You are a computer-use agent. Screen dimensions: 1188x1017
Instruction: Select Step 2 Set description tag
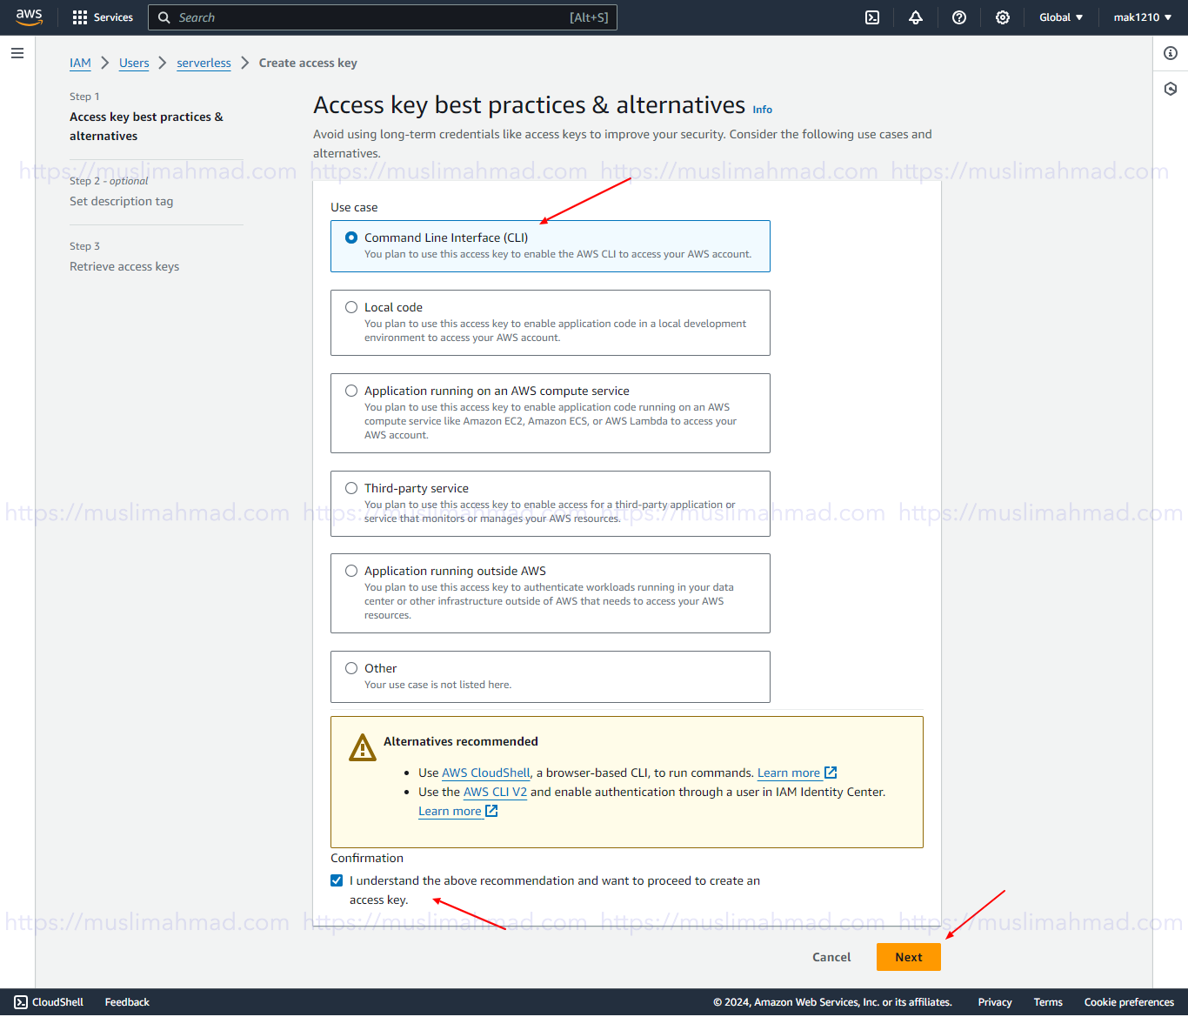pos(122,201)
